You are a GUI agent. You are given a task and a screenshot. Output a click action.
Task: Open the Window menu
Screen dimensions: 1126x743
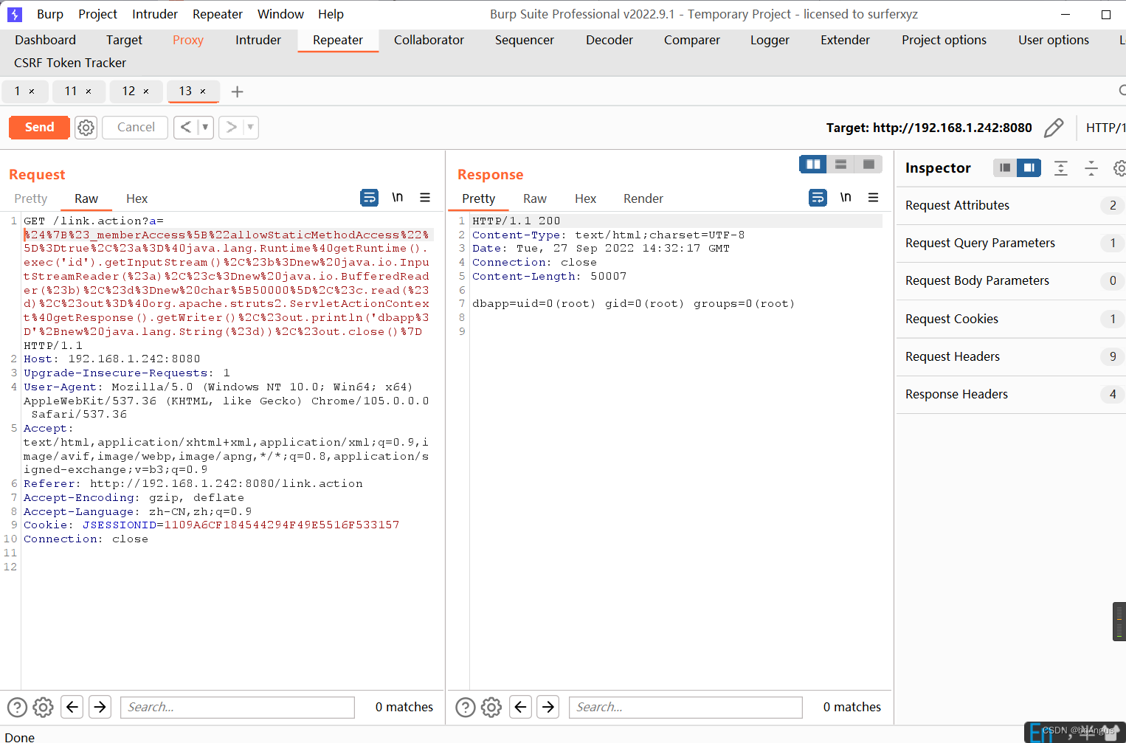(x=280, y=14)
